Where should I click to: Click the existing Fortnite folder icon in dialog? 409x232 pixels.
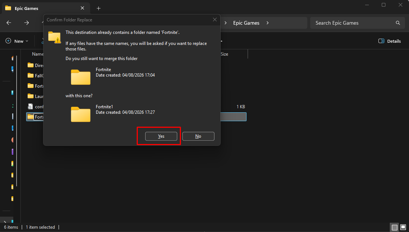(81, 77)
